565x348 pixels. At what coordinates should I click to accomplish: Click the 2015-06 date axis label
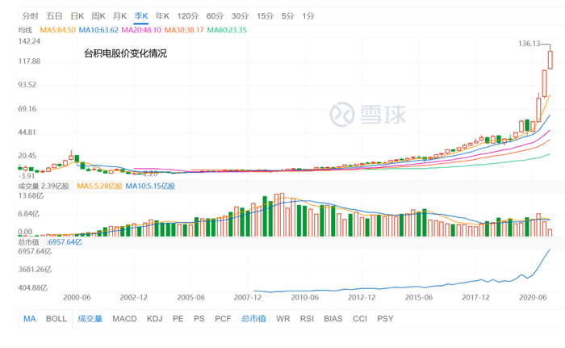click(x=419, y=297)
